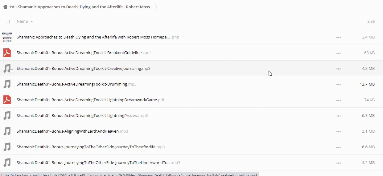Click the home icon in the breadcrumb

coord(5,7)
